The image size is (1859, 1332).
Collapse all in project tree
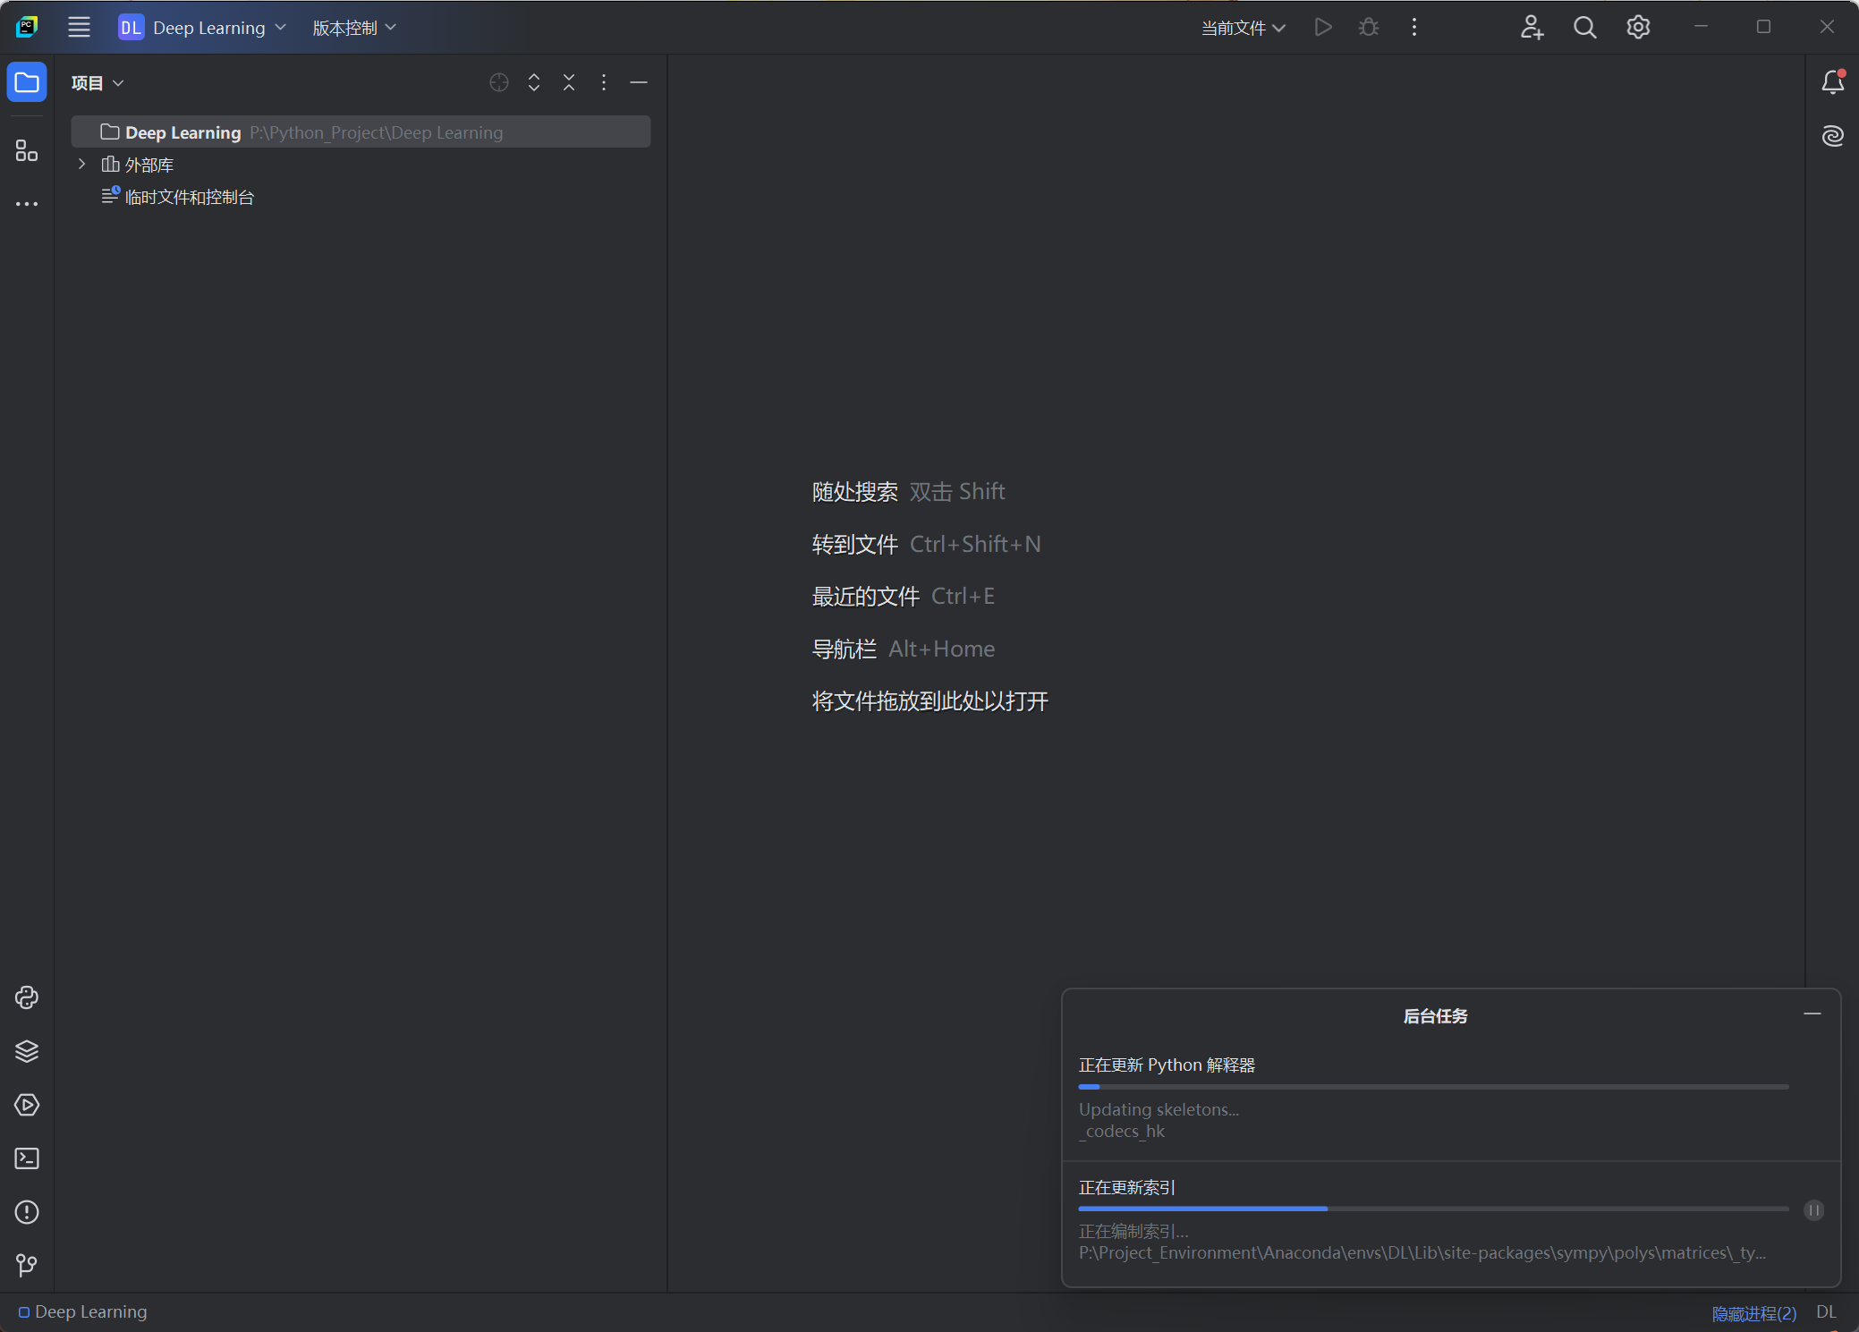[569, 82]
